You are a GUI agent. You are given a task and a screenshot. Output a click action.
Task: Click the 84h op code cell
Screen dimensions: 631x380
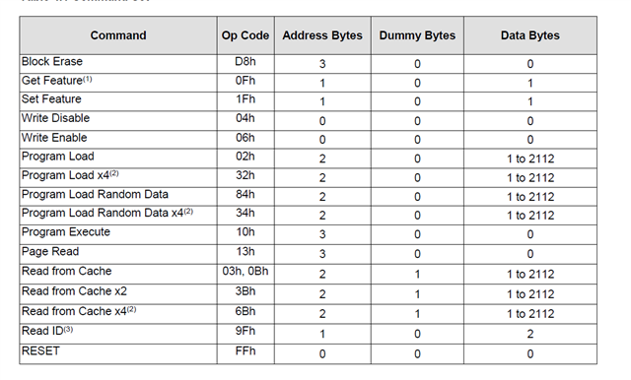point(245,197)
